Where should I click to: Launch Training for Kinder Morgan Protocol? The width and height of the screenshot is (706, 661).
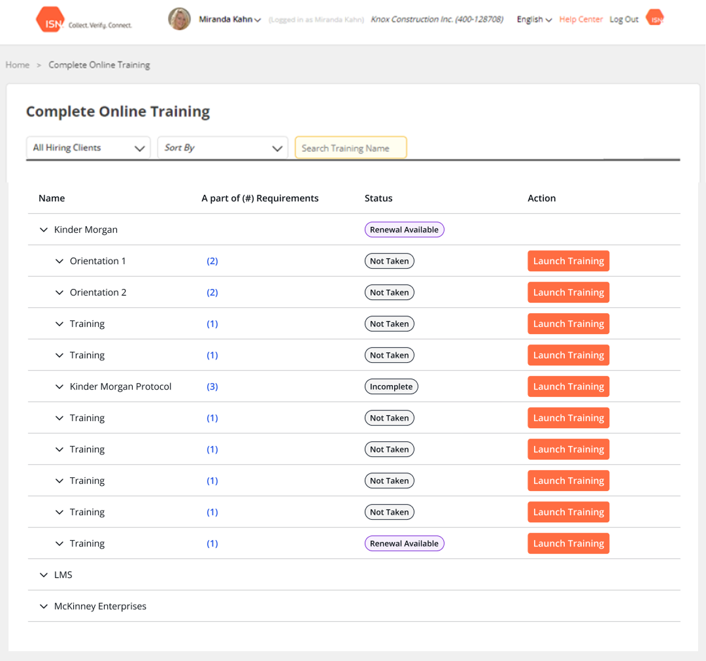point(568,387)
